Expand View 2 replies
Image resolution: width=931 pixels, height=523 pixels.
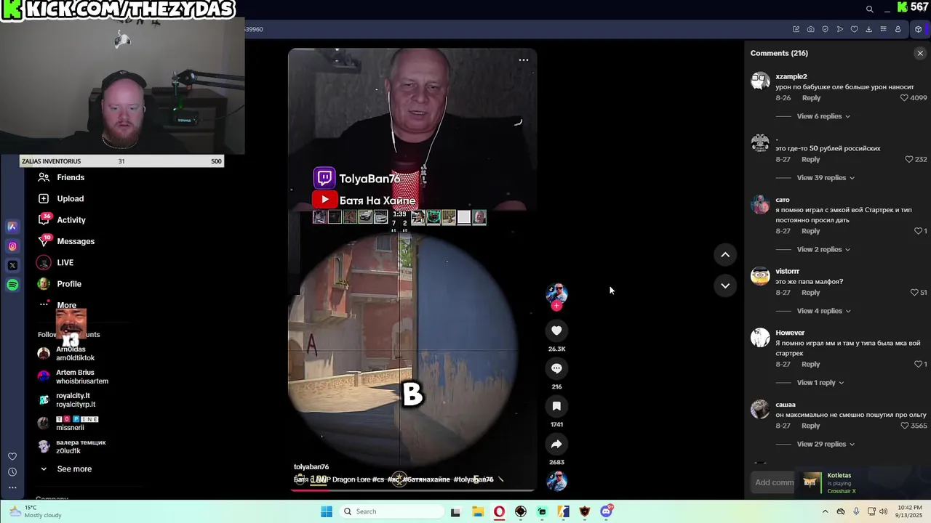click(823, 249)
